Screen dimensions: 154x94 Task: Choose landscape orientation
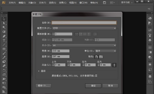(101, 57)
